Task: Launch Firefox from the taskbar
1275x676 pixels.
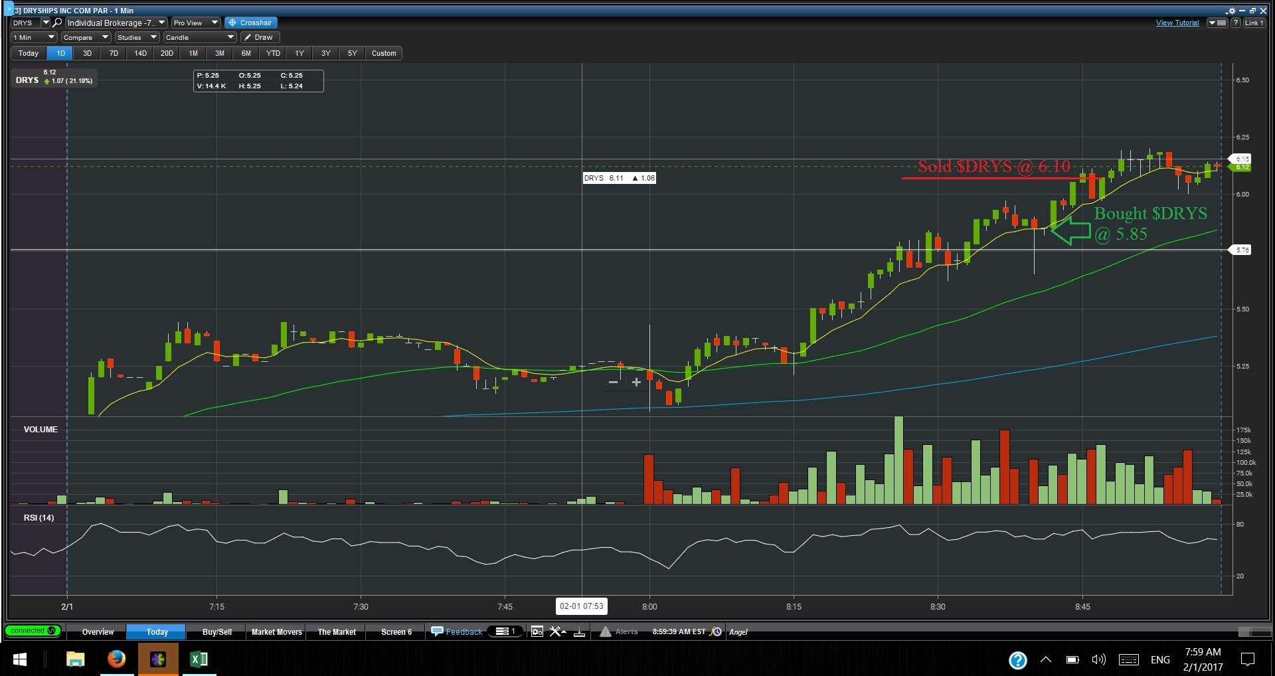Action: pyautogui.click(x=117, y=659)
